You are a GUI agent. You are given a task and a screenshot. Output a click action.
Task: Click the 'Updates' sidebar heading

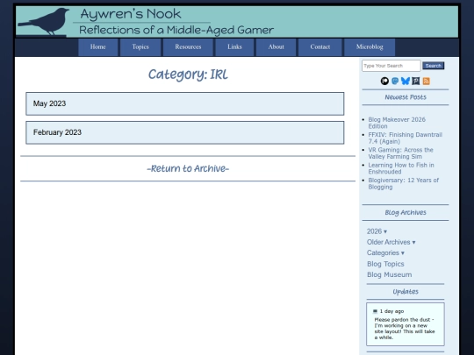pos(406,292)
